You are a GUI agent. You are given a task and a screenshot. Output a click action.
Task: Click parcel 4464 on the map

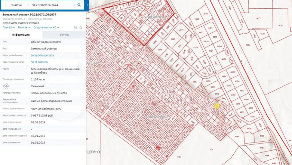tap(237, 136)
